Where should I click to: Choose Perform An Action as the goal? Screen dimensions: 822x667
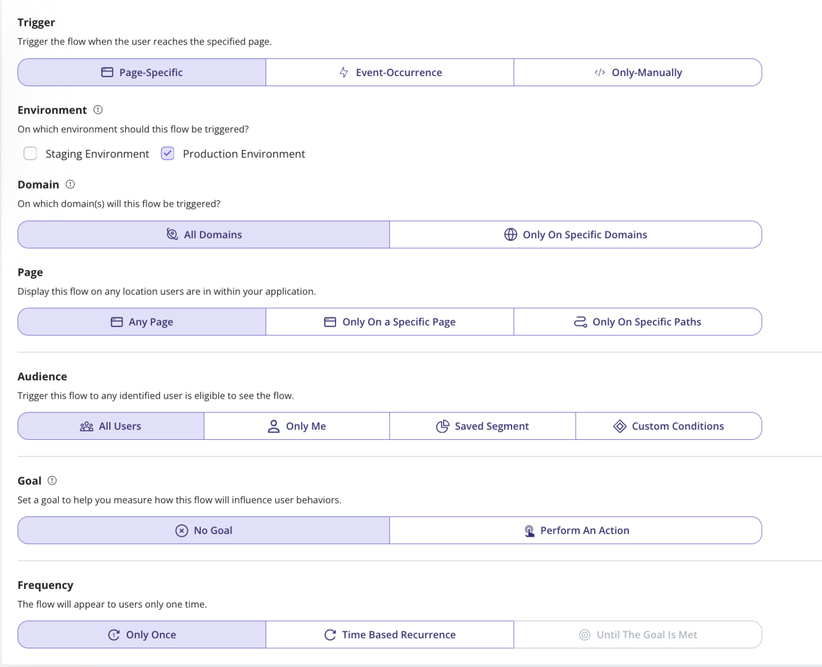click(576, 530)
